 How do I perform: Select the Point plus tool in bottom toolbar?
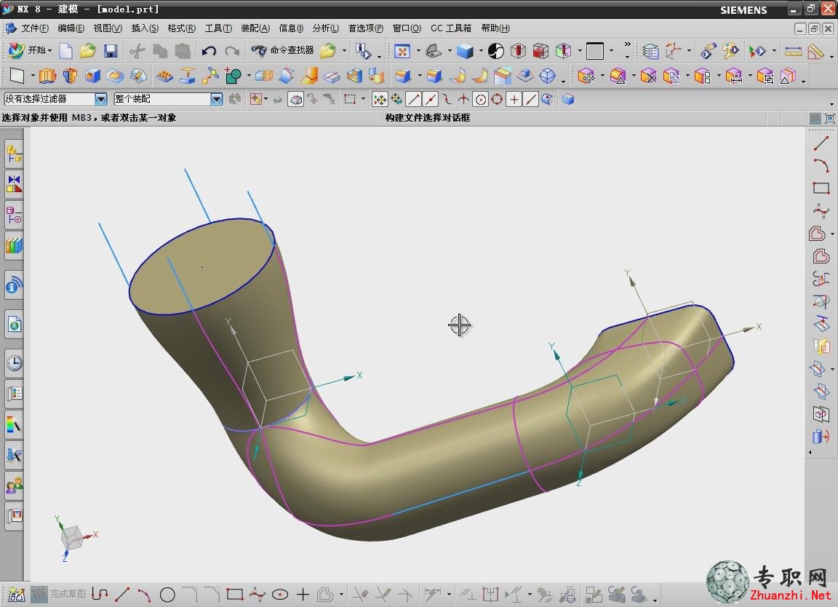point(303,594)
